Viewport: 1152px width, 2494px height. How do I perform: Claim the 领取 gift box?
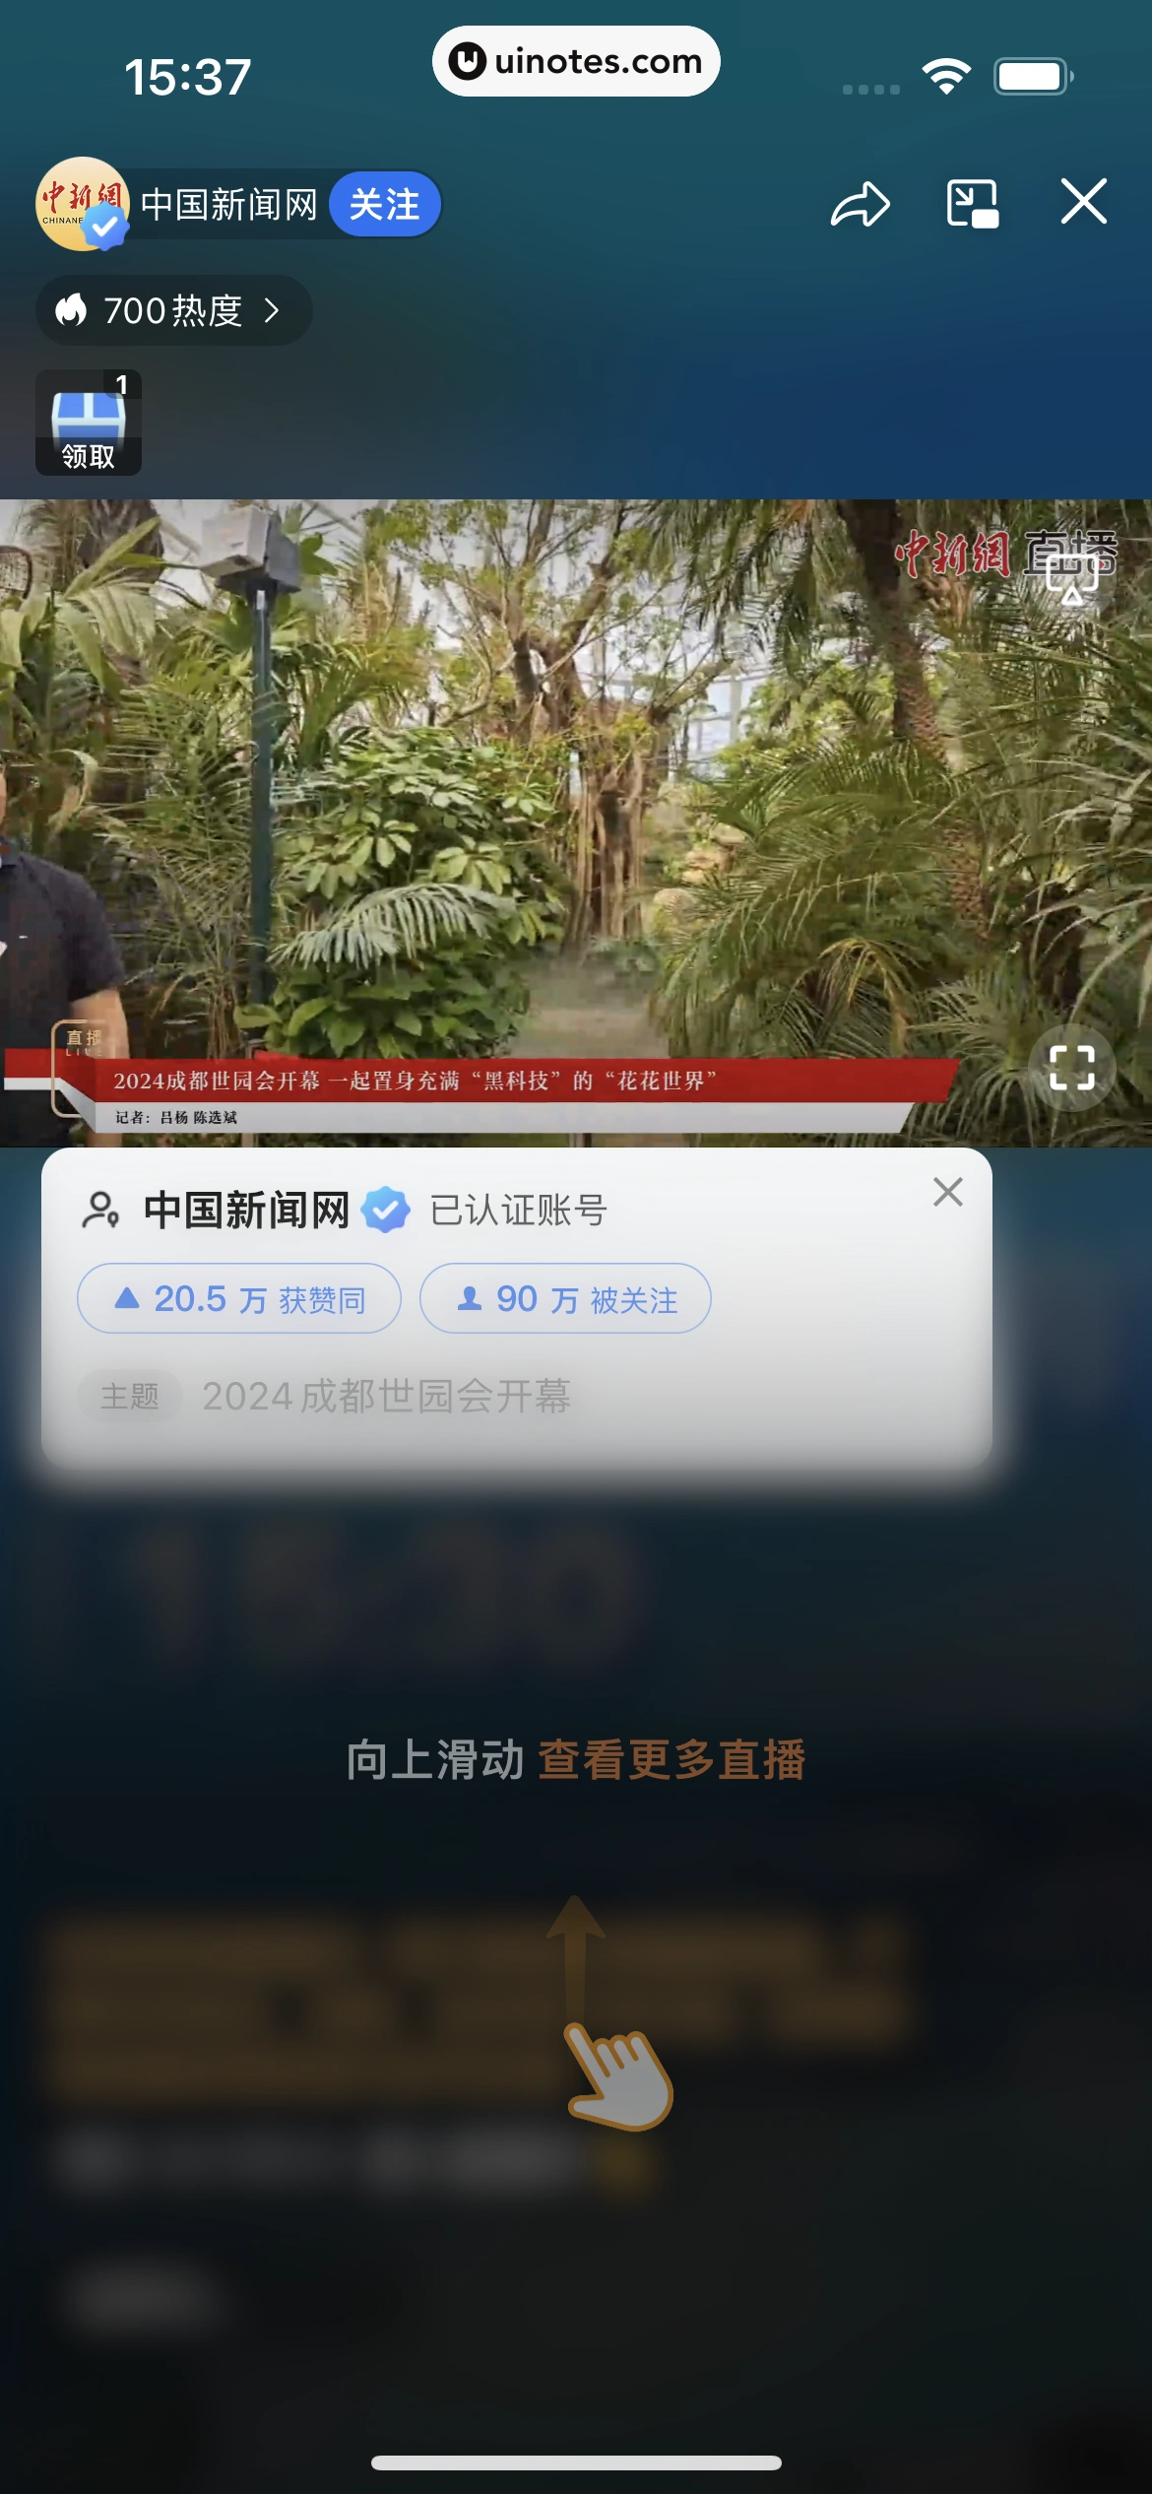click(89, 423)
